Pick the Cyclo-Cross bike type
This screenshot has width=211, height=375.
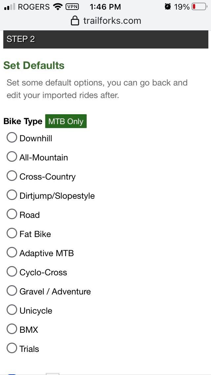pos(12,272)
